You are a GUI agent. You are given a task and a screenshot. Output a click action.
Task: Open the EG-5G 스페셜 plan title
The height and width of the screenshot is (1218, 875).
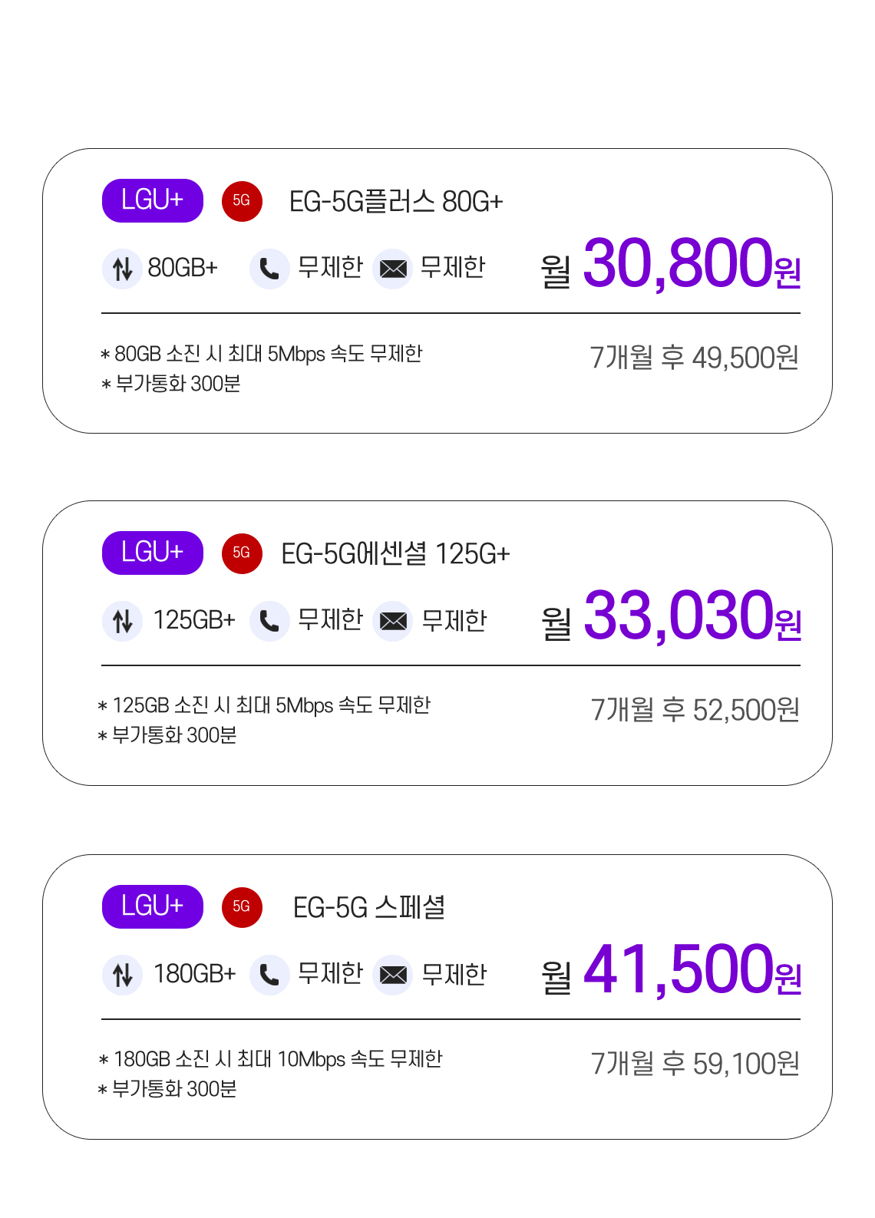coord(369,908)
